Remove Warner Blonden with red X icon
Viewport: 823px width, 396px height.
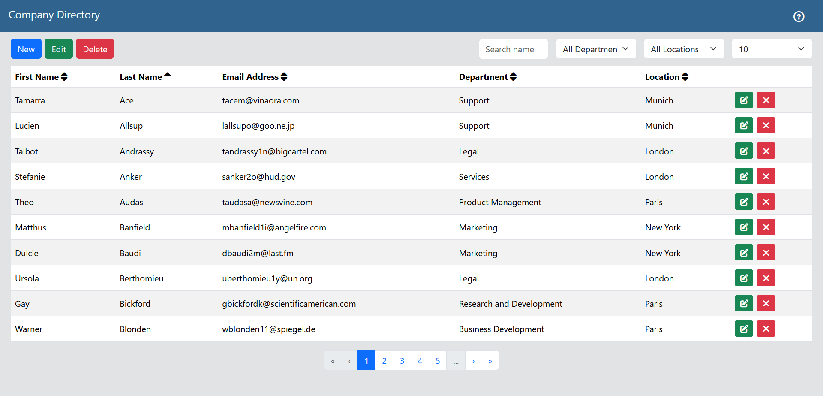click(x=766, y=329)
